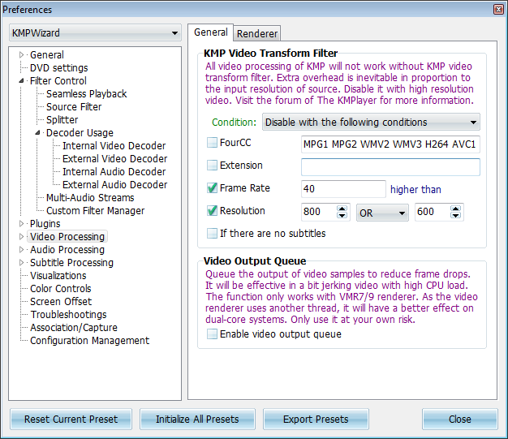The width and height of the screenshot is (508, 439).
Task: Switch to the Renderer tab
Action: (x=257, y=33)
